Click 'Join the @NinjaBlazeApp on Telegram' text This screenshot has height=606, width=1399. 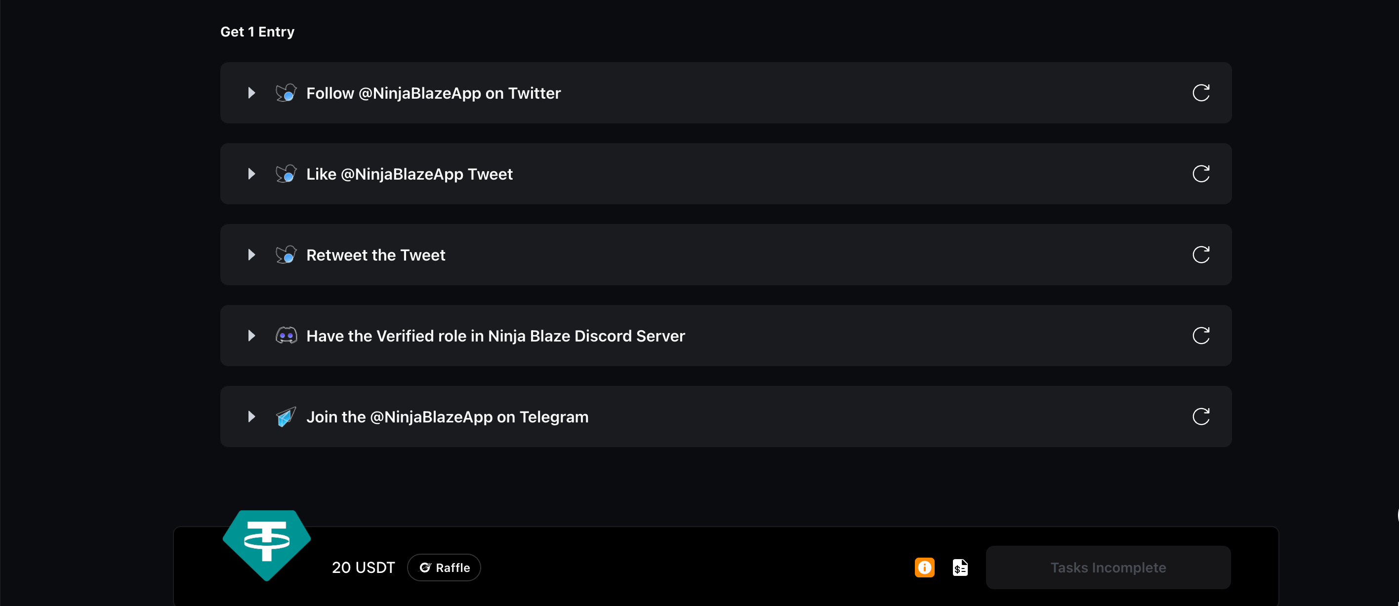(448, 417)
